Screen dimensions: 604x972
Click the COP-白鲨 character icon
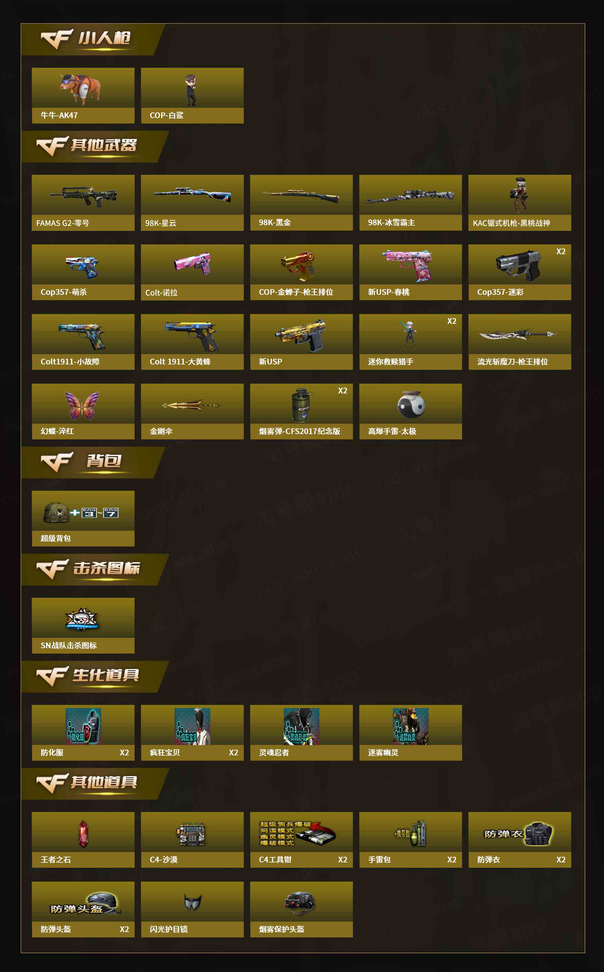[191, 90]
